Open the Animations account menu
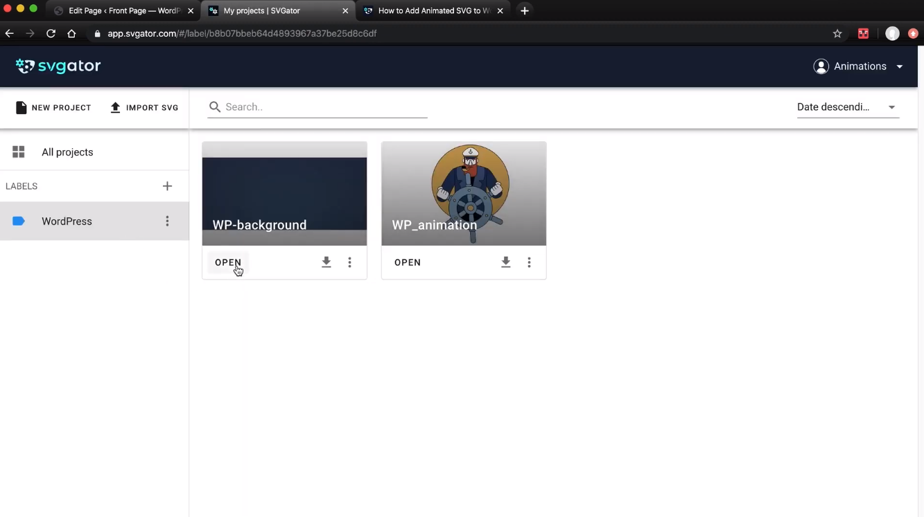924x517 pixels. (858, 66)
